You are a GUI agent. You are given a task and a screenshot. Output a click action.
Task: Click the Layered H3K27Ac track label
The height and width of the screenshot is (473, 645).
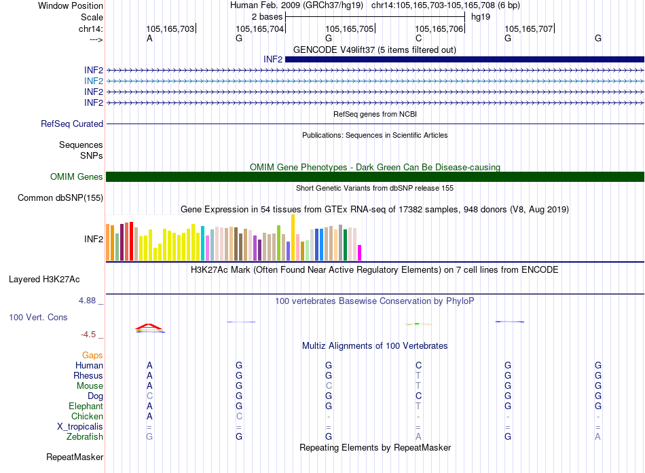click(44, 280)
